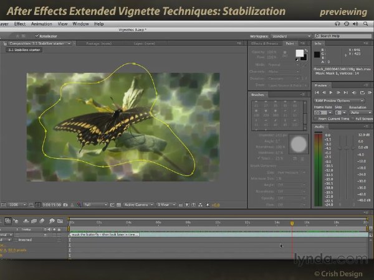Screen dimensions: 374x280
Task: Toggle the Draft 3D icon in timeline
Action: click(x=16, y=221)
